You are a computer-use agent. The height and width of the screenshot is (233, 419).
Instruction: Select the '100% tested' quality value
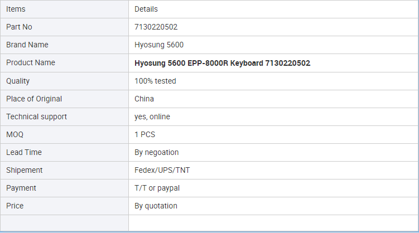point(155,81)
